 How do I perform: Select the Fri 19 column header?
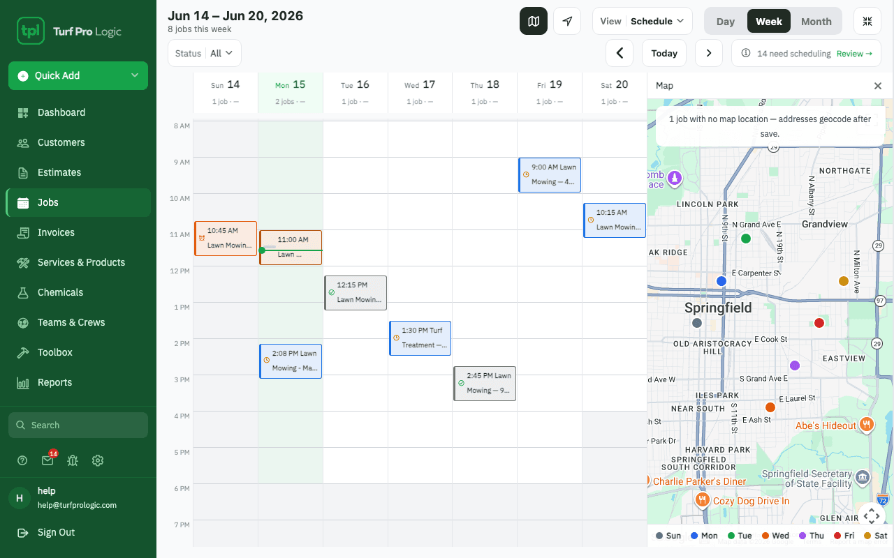[550, 92]
